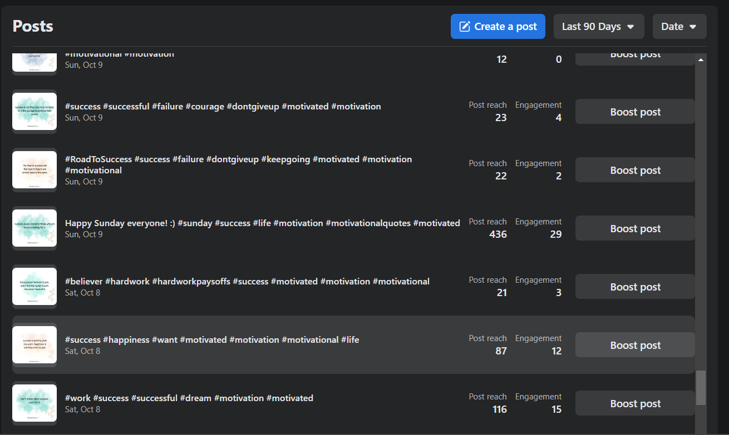Click the pencil icon in Create a post

(465, 26)
